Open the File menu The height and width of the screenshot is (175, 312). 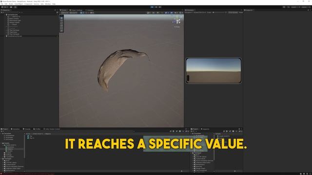pyautogui.click(x=2, y=4)
